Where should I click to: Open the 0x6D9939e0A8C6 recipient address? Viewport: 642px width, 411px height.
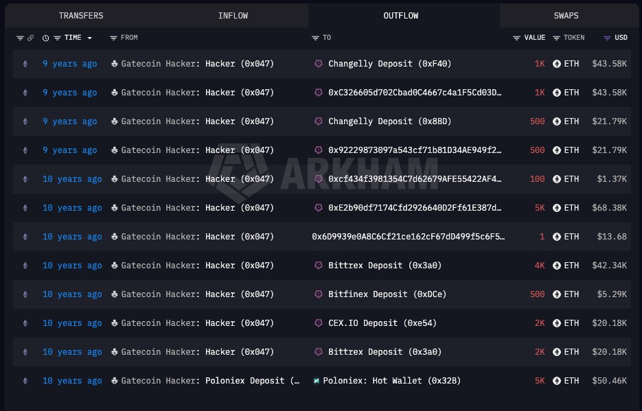[409, 237]
